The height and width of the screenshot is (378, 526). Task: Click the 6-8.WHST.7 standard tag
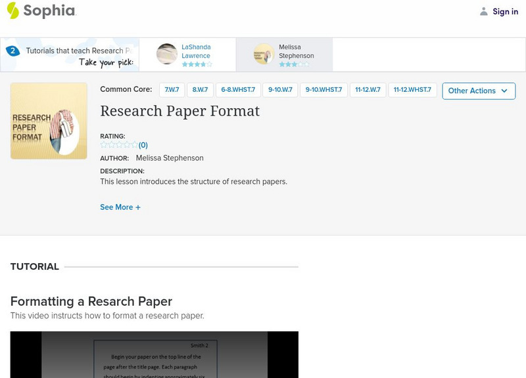point(238,90)
